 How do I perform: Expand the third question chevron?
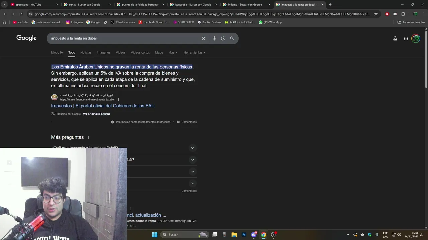(x=192, y=172)
